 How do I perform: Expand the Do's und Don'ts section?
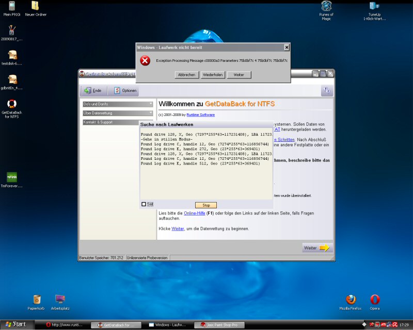pos(118,104)
